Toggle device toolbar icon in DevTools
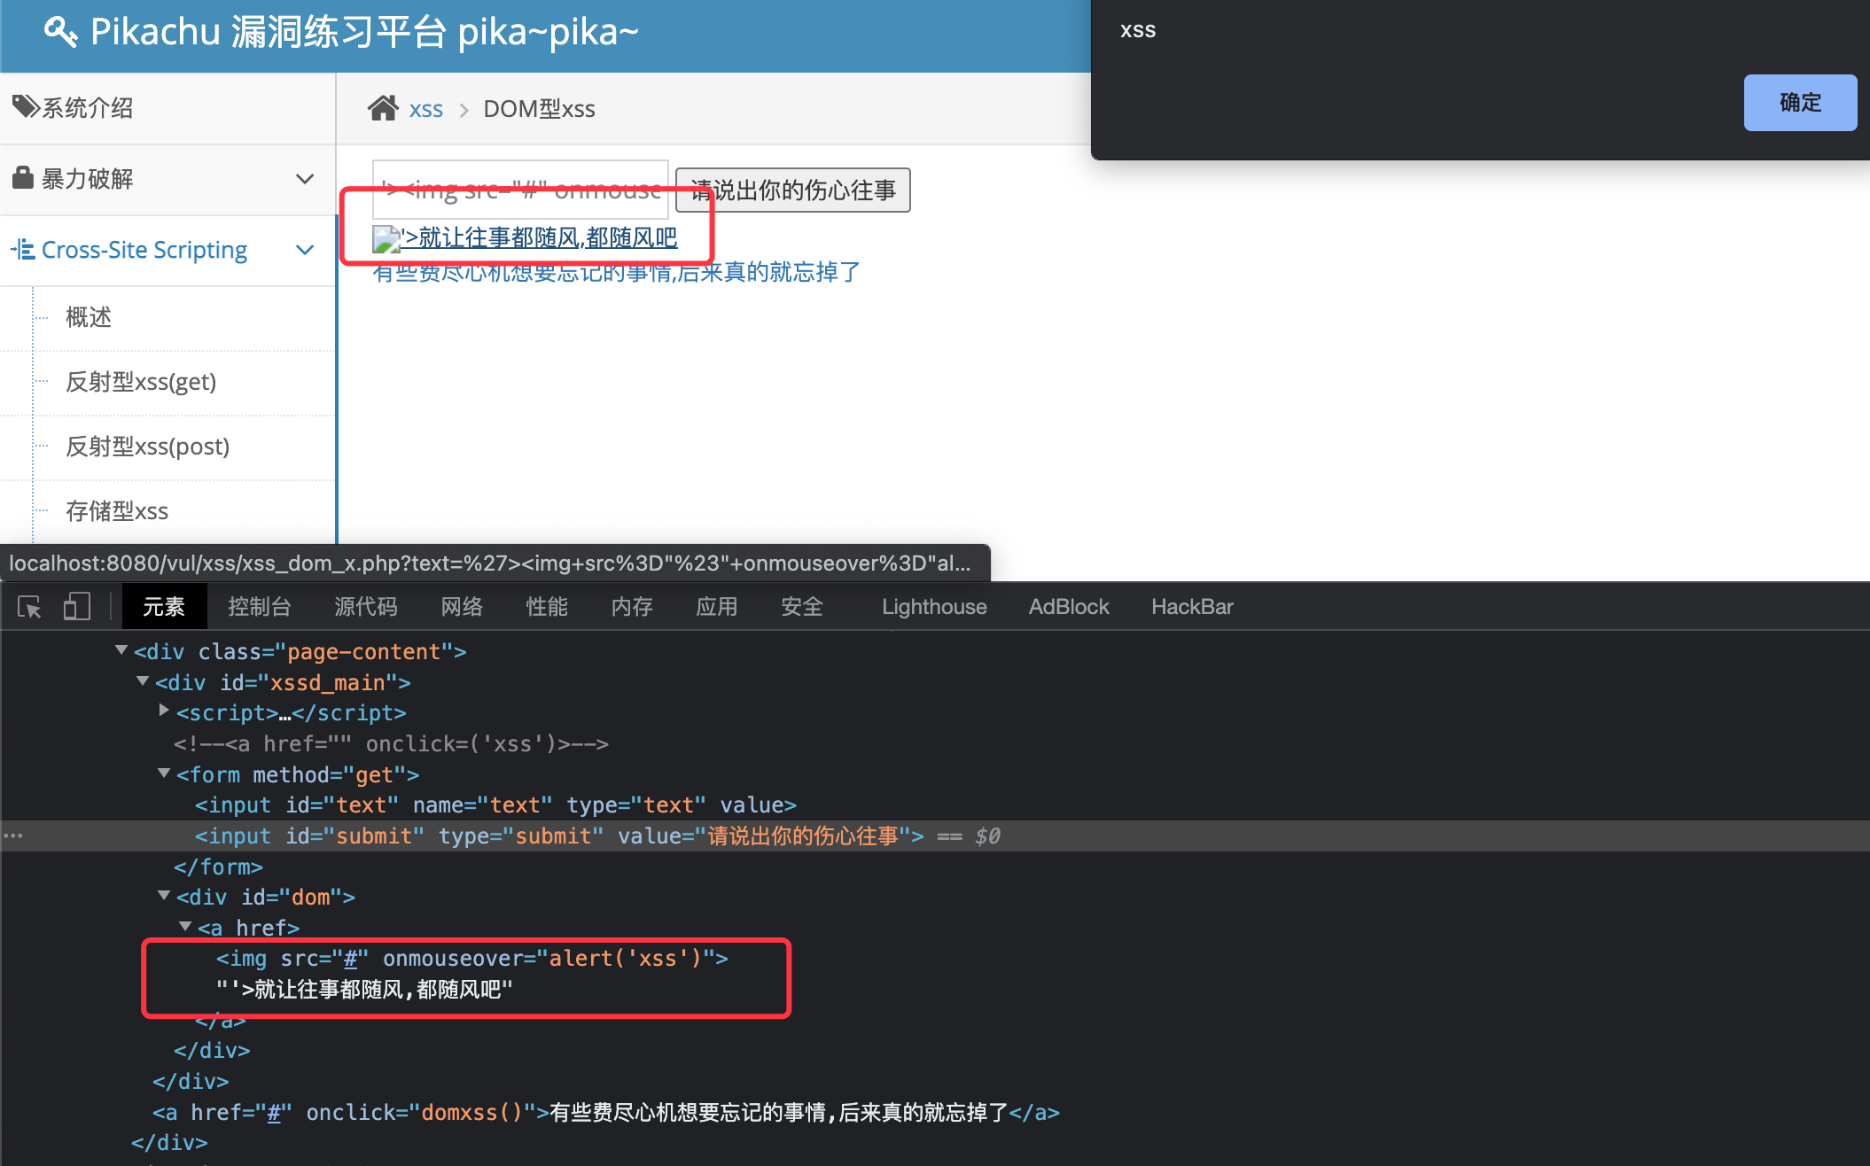This screenshot has height=1166, width=1870. tap(77, 607)
